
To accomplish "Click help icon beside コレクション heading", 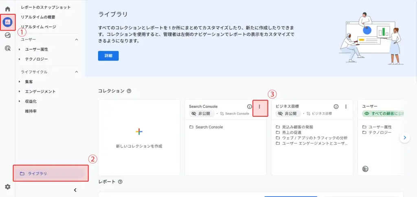I will pos(129,91).
